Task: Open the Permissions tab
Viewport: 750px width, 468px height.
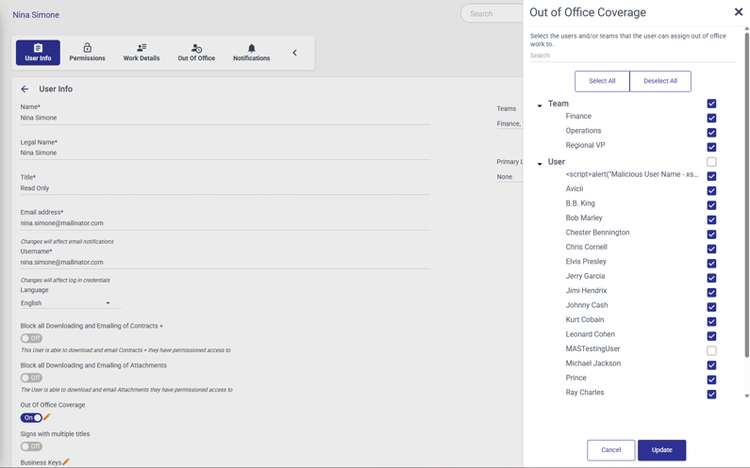Action: 87,53
